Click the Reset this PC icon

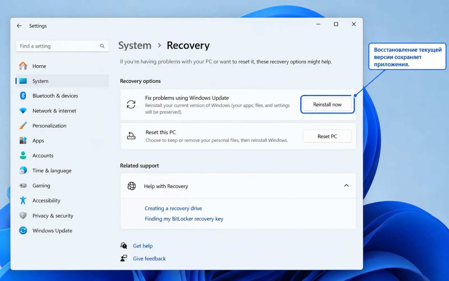tap(131, 136)
